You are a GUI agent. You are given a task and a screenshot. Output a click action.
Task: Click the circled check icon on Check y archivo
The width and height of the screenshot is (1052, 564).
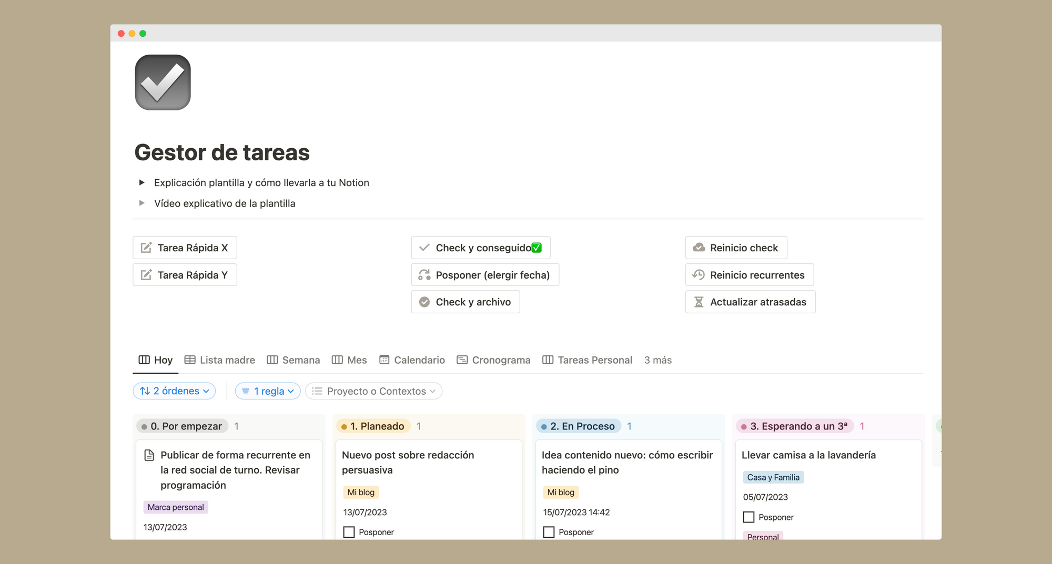[424, 302]
